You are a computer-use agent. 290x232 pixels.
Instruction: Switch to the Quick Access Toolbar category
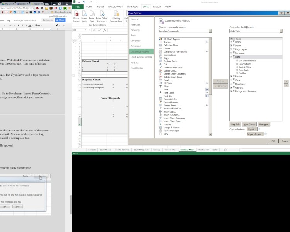[142, 57]
